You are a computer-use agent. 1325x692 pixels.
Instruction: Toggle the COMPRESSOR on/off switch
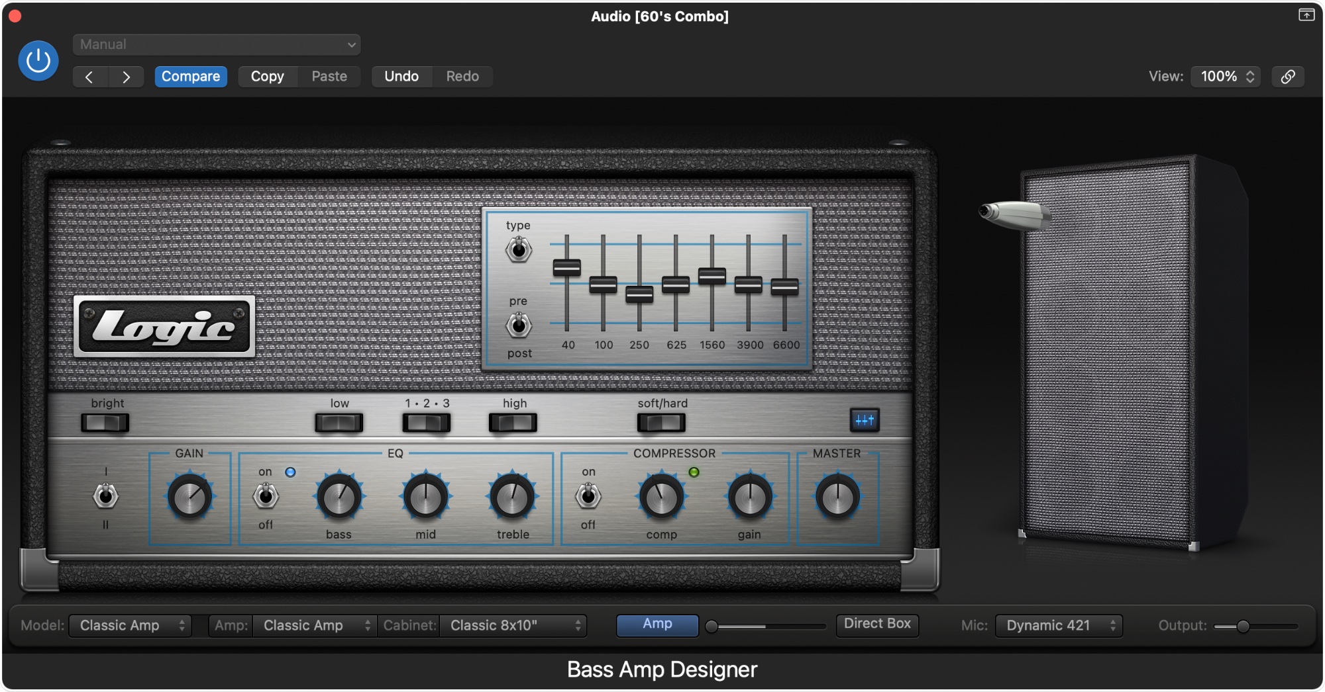pos(588,496)
